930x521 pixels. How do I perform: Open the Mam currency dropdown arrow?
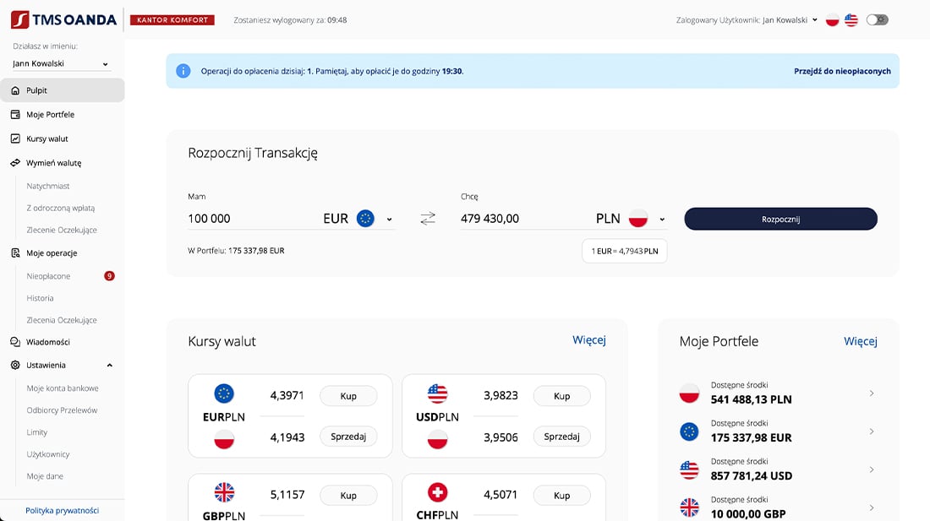389,220
